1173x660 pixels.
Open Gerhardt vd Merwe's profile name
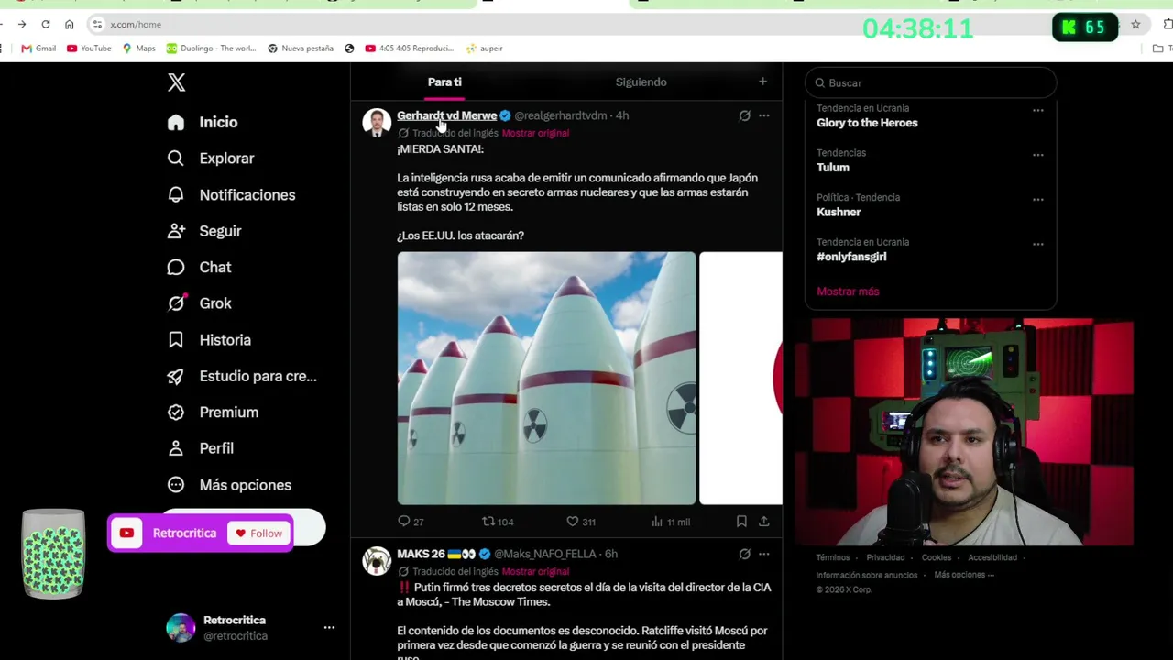click(447, 115)
